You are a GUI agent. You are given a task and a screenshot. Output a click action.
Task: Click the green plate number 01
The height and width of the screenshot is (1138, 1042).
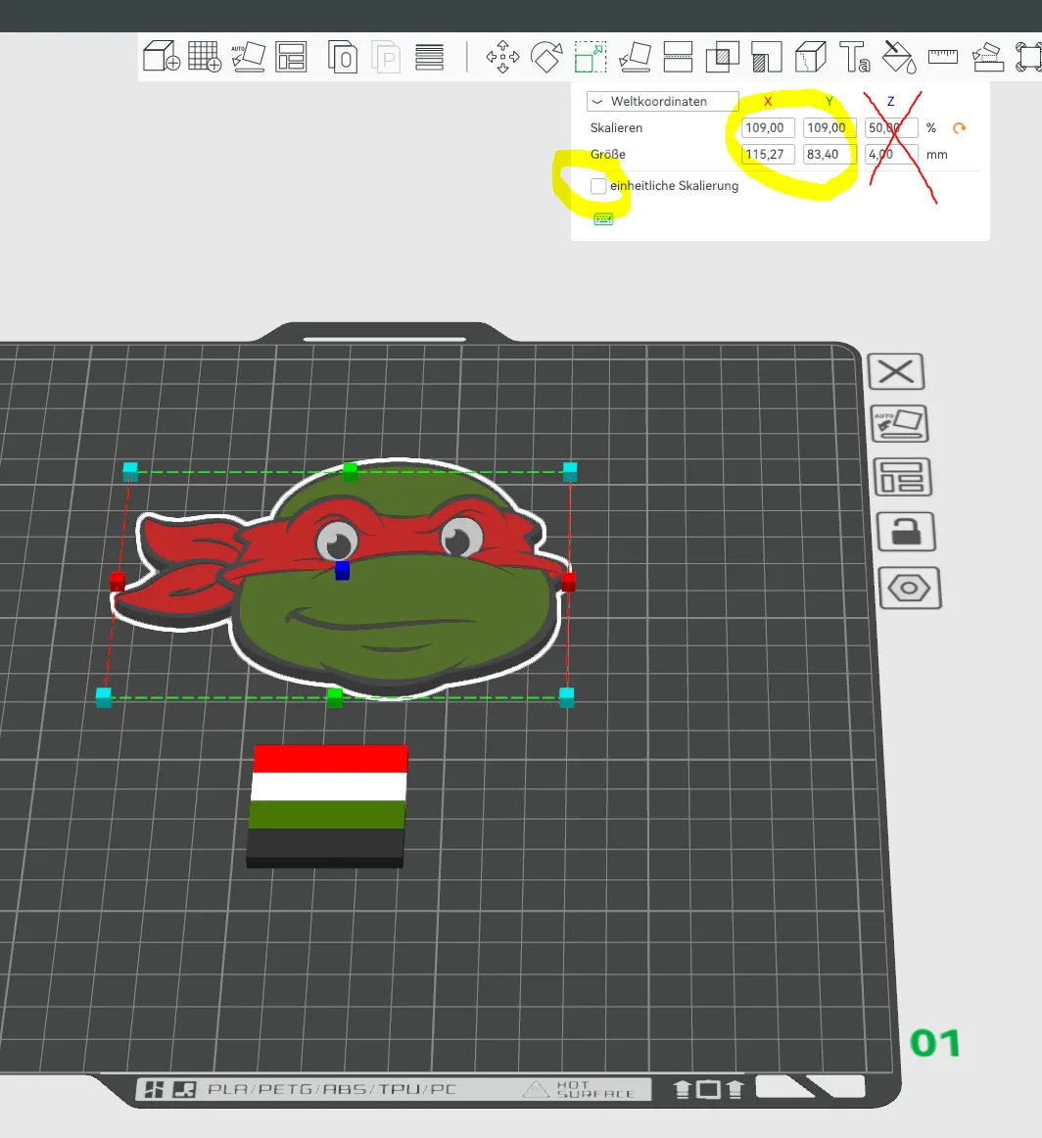click(935, 1044)
